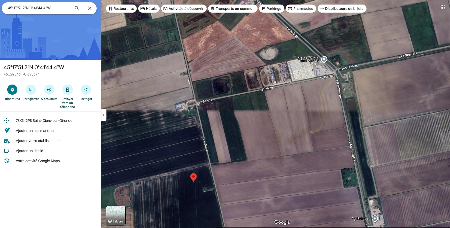Viewport: 450px width, 228px height.
Task: Click the red dropped pin marker
Action: (193, 177)
